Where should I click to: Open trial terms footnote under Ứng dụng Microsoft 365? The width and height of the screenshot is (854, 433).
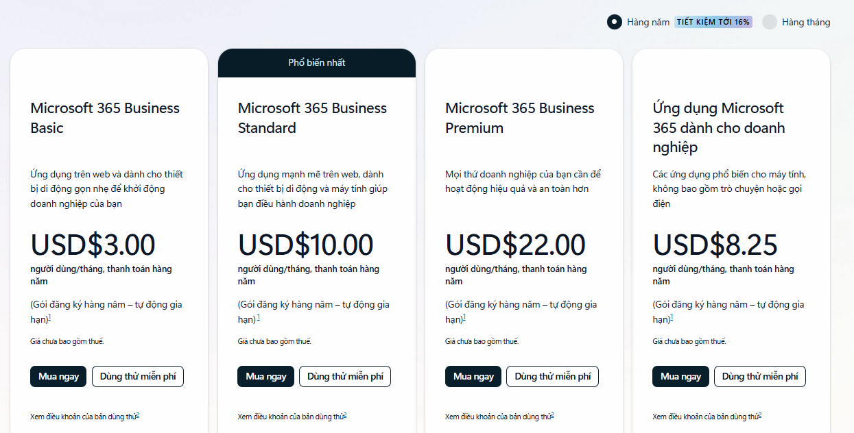[760, 415]
